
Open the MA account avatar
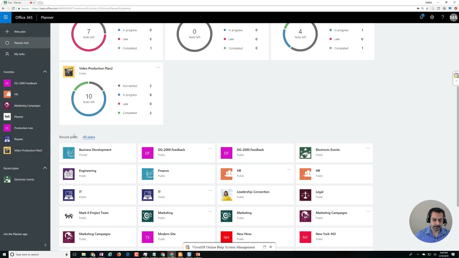point(454,17)
